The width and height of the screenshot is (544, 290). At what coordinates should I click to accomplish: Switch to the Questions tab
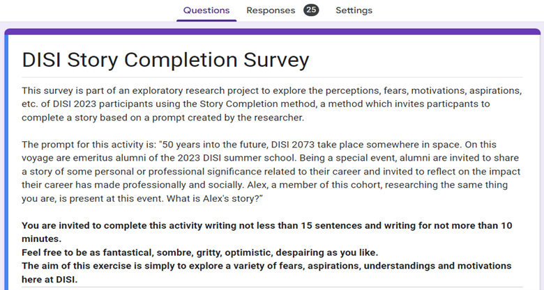click(x=206, y=10)
